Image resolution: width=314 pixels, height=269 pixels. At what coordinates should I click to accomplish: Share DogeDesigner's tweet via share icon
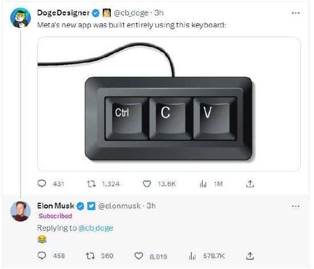tap(250, 183)
